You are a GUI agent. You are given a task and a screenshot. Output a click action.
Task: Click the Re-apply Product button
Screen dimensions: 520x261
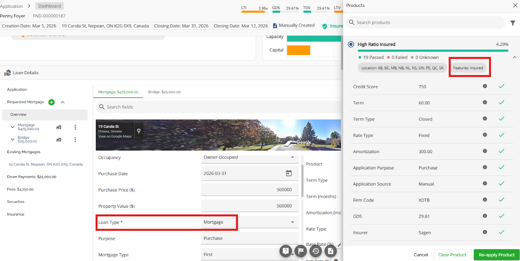pyautogui.click(x=496, y=255)
